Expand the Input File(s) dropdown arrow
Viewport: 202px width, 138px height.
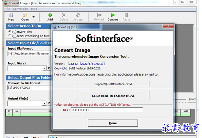pos(45,68)
